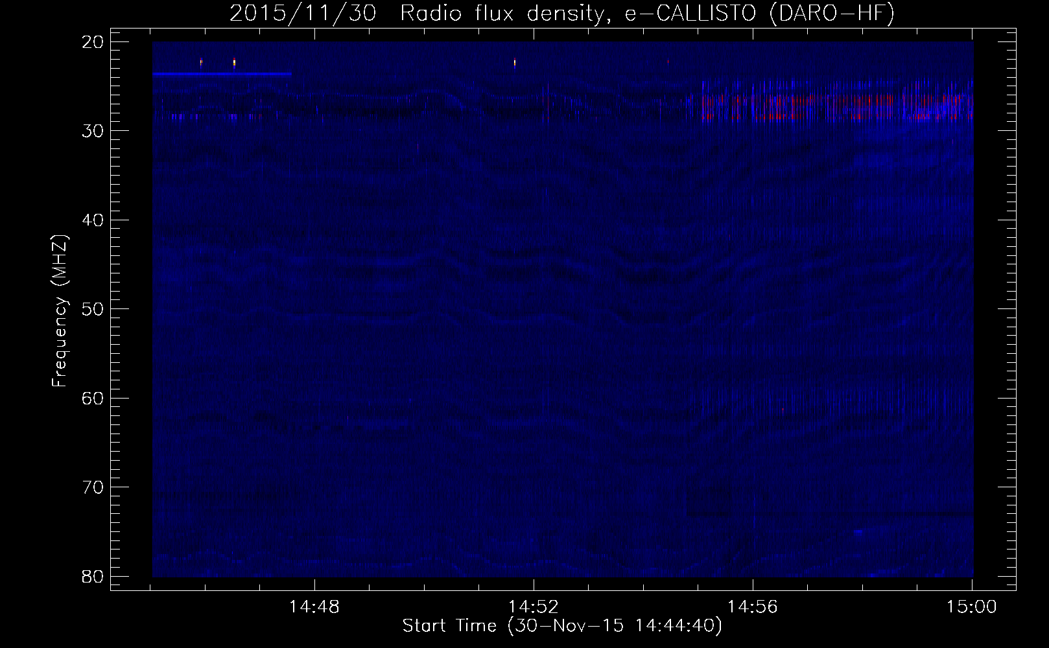The image size is (1049, 648).
Task: Click the 14:56 time tick label
Action: coord(753,607)
